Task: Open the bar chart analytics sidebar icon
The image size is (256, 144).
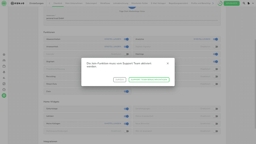Action: coord(4,78)
